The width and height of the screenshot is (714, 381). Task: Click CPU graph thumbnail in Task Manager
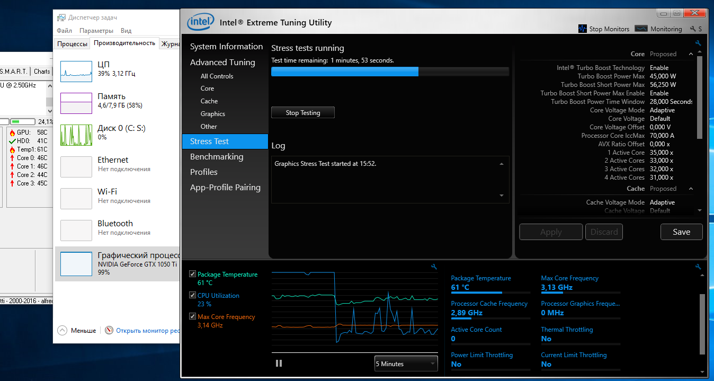(x=76, y=71)
